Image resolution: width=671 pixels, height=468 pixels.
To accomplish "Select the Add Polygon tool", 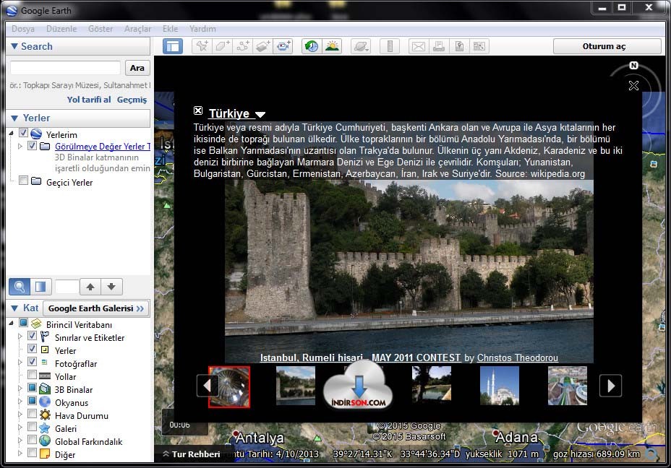I will click(223, 46).
